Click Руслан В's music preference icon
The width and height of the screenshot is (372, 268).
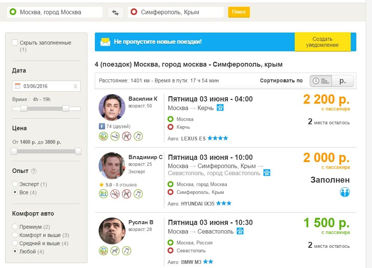(127, 251)
